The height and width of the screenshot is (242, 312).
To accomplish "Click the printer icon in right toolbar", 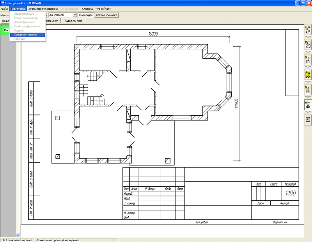I will 308,120.
